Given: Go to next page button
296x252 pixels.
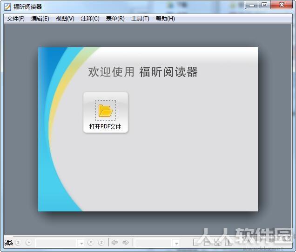Looking at the screenshot, I should point(91,242).
